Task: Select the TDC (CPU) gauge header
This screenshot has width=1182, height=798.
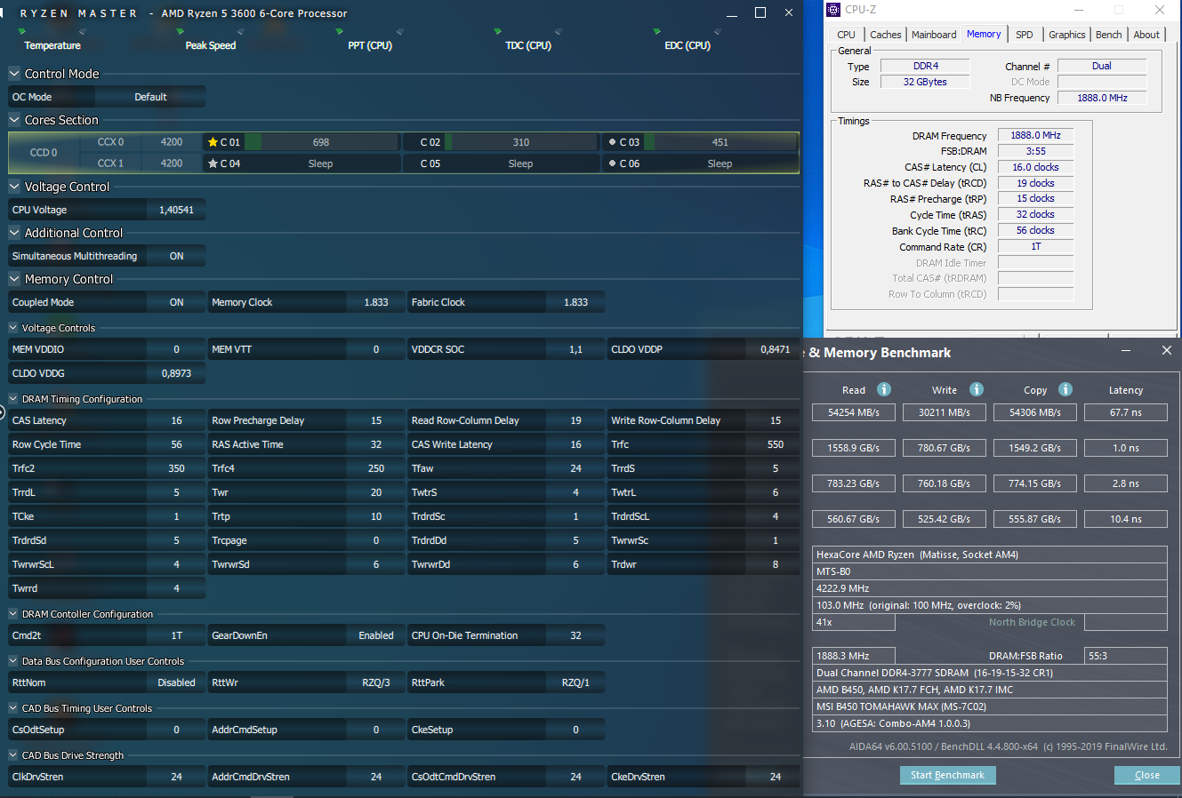Action: pos(528,45)
